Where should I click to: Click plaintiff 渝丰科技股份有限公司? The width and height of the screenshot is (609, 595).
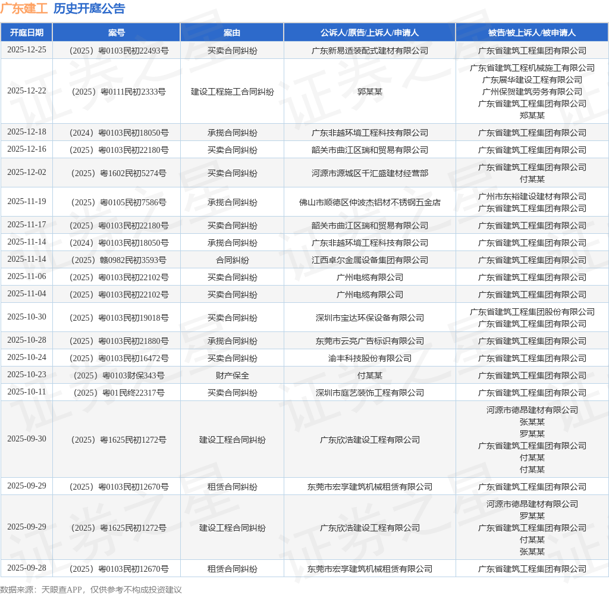(370, 358)
